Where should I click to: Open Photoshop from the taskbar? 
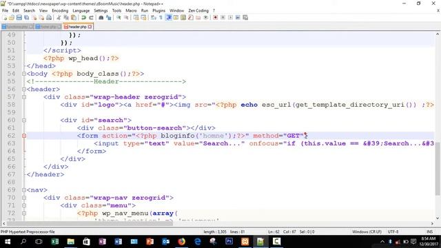229,241
